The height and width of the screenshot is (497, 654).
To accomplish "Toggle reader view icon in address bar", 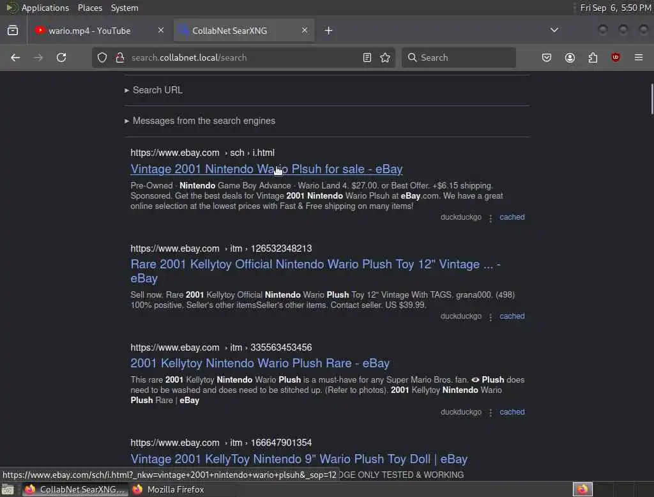I will [x=367, y=57].
